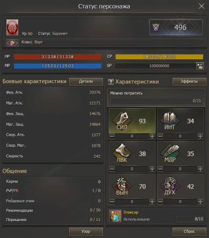The width and height of the screenshot is (209, 238).
Task: Increase ЛВК with the plus button
Action: pos(152,169)
